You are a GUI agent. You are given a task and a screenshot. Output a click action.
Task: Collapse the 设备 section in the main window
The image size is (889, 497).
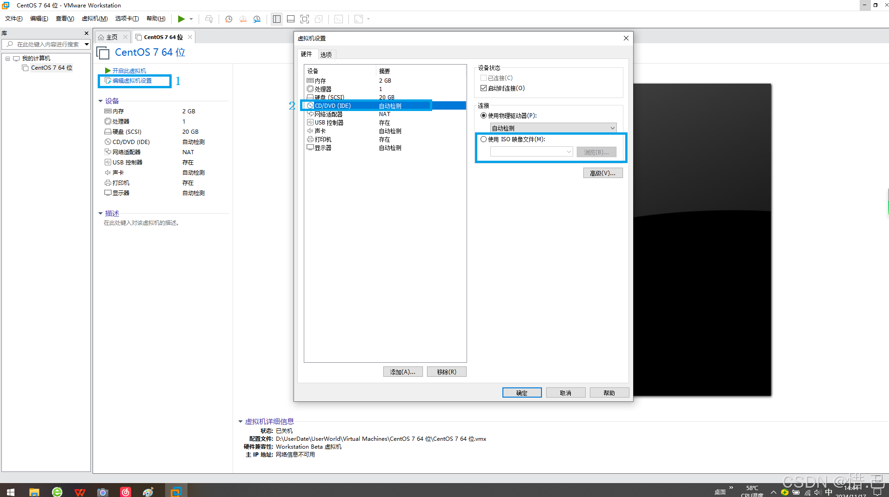[x=100, y=101]
